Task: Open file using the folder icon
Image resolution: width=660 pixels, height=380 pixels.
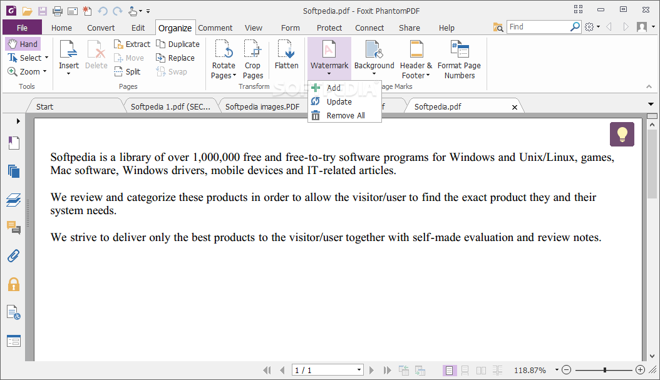Action: (x=28, y=11)
